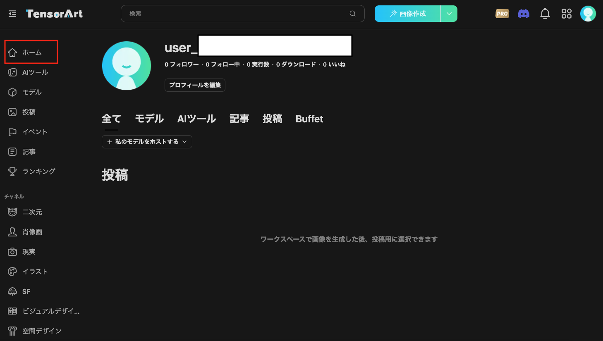
Task: Open 空間デザイン channel label
Action: tap(42, 331)
